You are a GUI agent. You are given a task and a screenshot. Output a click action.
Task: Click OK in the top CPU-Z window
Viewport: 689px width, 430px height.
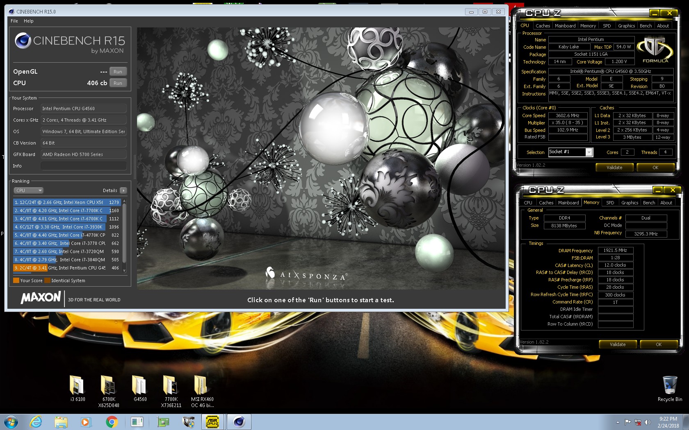point(655,167)
